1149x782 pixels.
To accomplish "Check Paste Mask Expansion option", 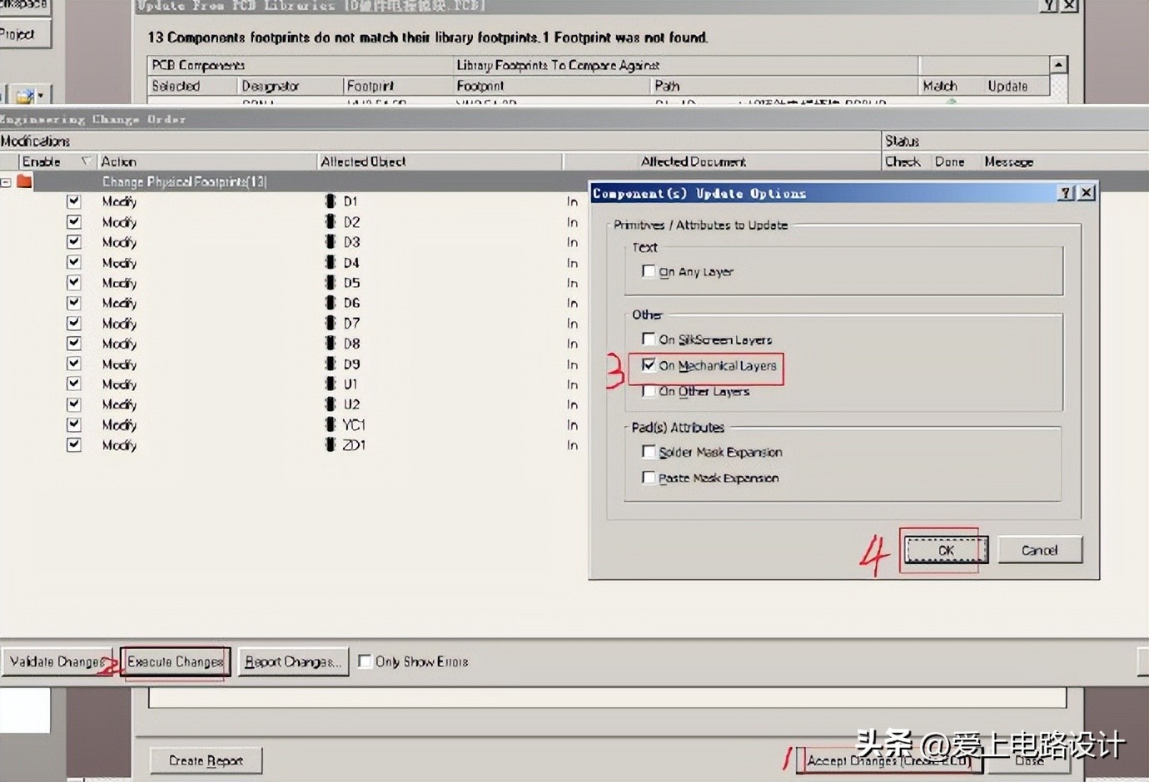I will tap(649, 478).
